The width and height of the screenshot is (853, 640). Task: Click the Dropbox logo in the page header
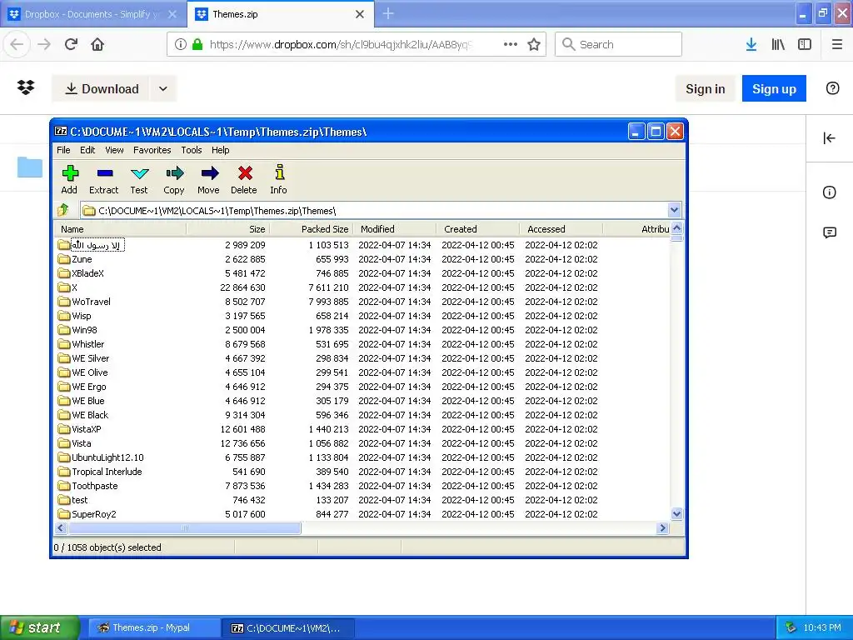click(26, 87)
